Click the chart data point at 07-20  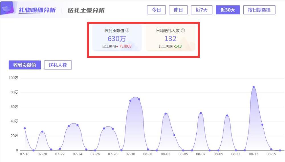[42, 132]
